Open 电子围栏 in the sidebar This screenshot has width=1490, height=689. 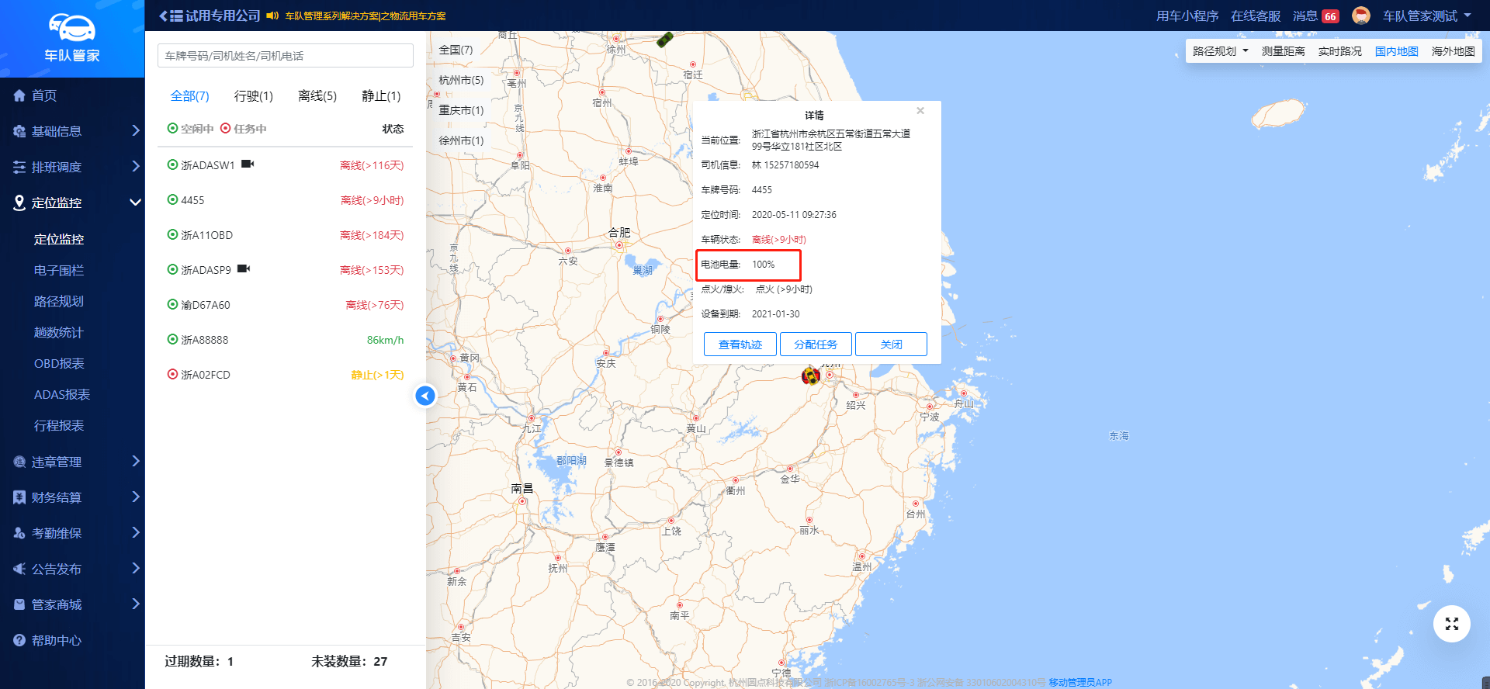[x=59, y=270]
